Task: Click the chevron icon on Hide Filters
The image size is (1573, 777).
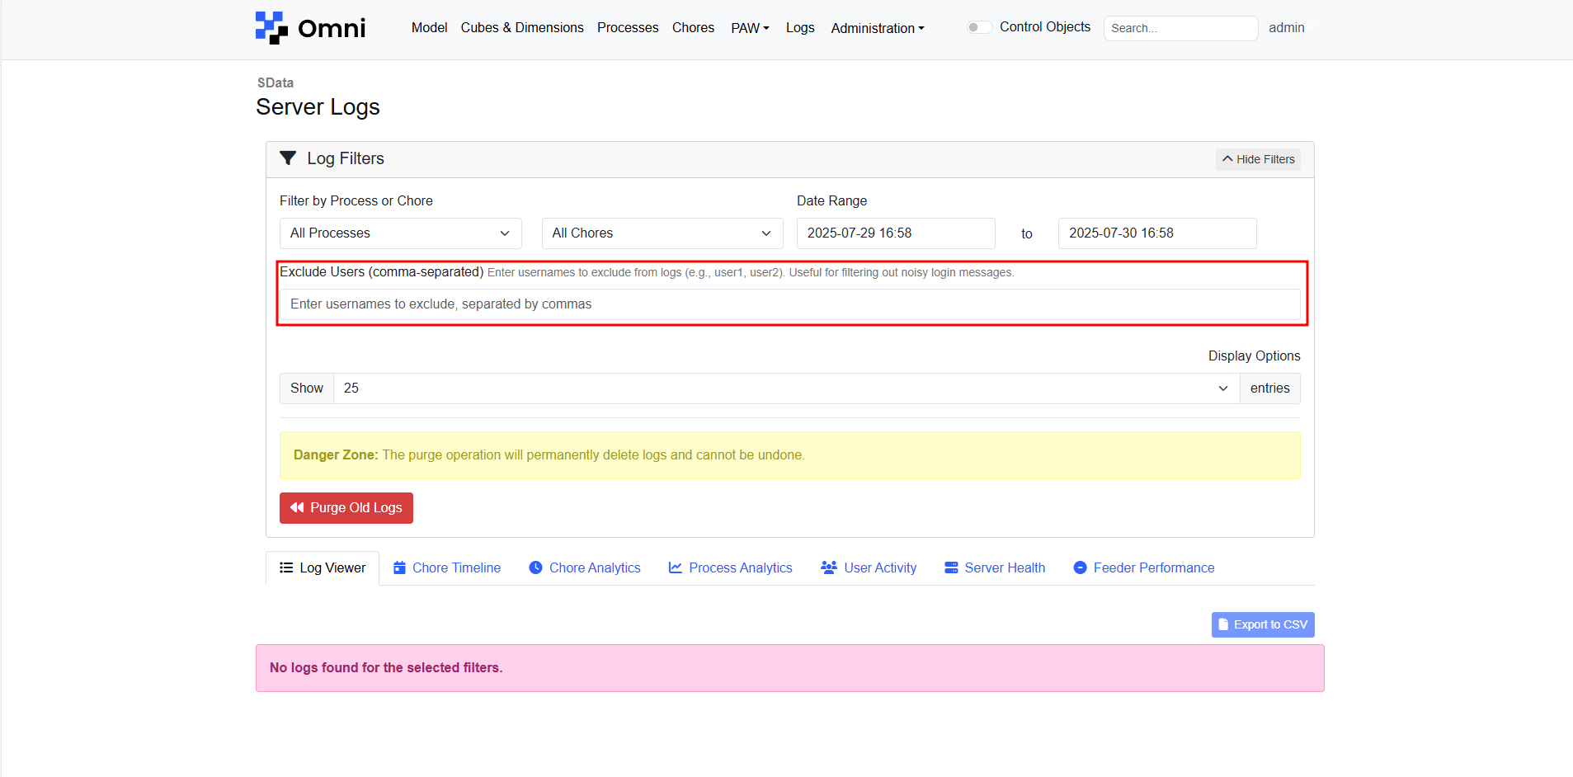Action: coord(1227,159)
